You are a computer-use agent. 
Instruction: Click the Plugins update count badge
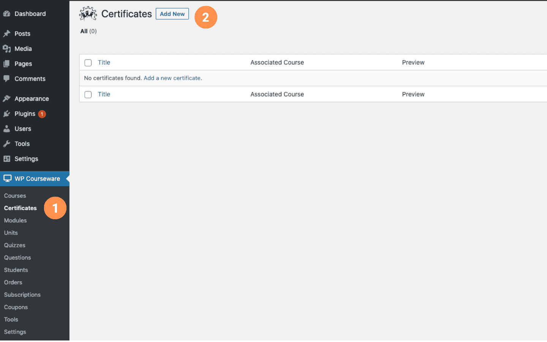pos(42,114)
